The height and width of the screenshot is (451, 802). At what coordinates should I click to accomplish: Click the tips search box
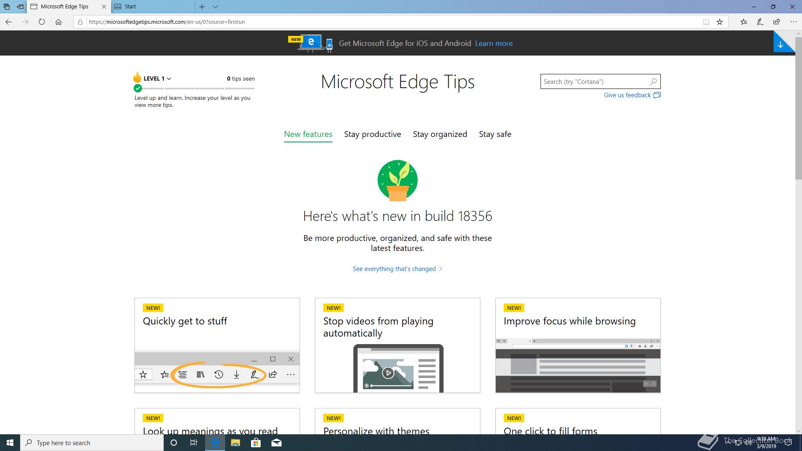tap(595, 82)
